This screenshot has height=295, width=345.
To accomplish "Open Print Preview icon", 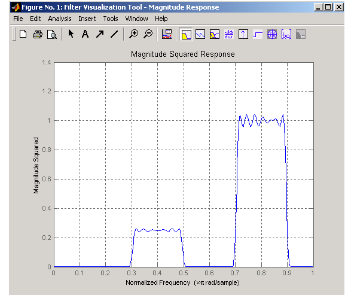I will (52, 34).
